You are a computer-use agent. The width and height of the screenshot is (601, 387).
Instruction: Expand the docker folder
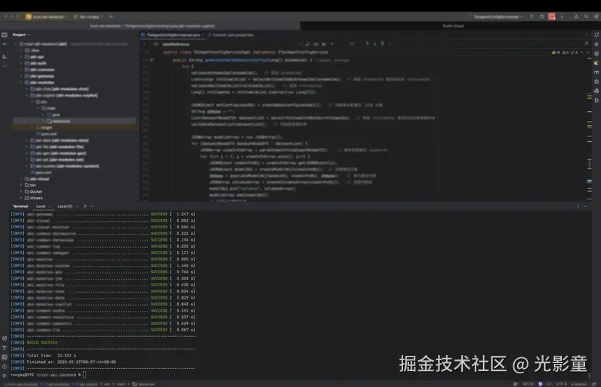22,191
